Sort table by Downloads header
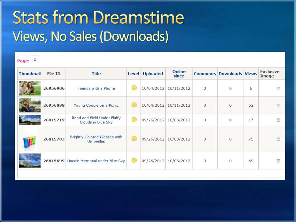Image resolution: width=296 pixels, height=222 pixels. point(230,74)
